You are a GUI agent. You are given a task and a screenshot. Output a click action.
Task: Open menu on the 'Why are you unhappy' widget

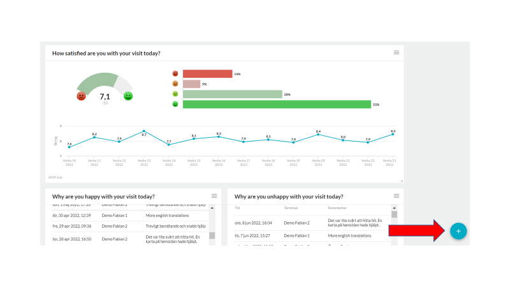tap(396, 196)
